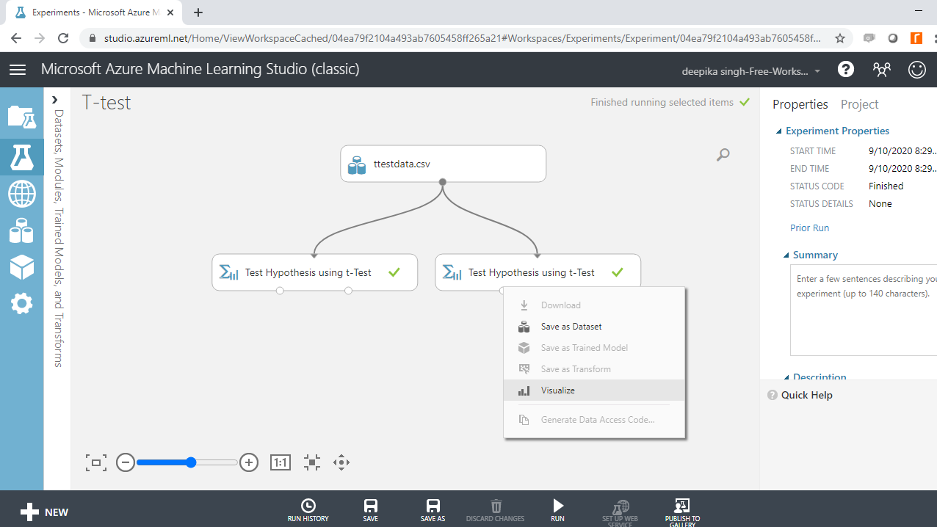Click the Quick Help heading
Image resolution: width=937 pixels, height=527 pixels.
[x=806, y=396]
